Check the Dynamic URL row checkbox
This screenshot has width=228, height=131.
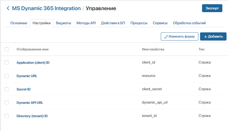pos(7,76)
